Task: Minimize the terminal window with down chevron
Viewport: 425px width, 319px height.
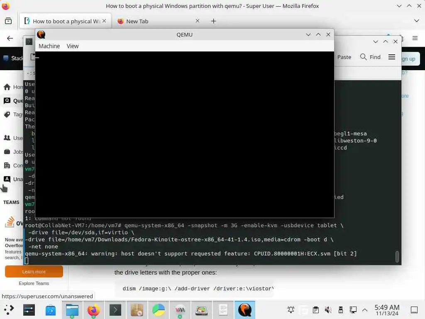Action: pos(375,42)
